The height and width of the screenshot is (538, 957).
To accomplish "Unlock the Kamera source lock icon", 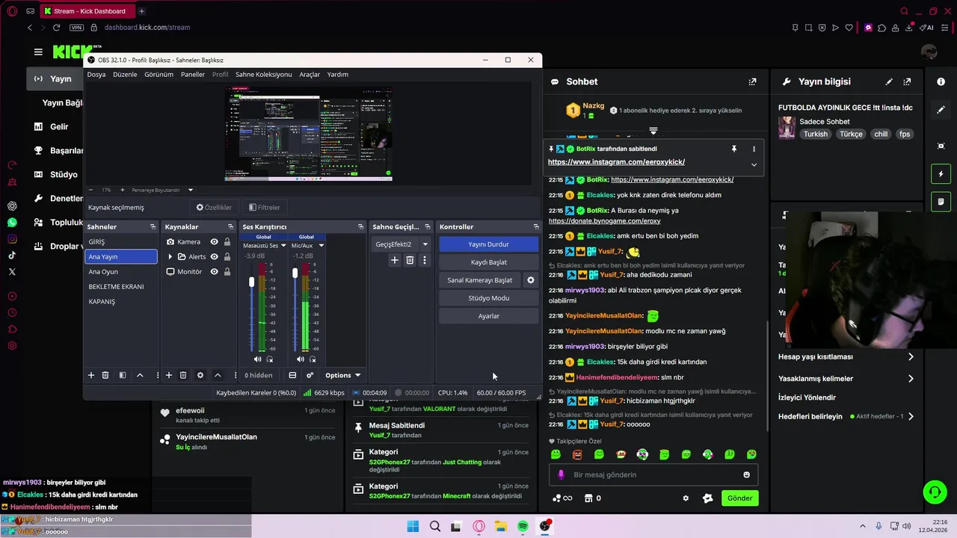I will click(x=227, y=241).
